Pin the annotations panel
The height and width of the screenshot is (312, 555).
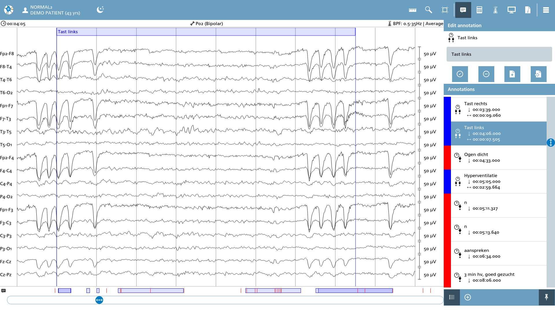click(x=546, y=297)
